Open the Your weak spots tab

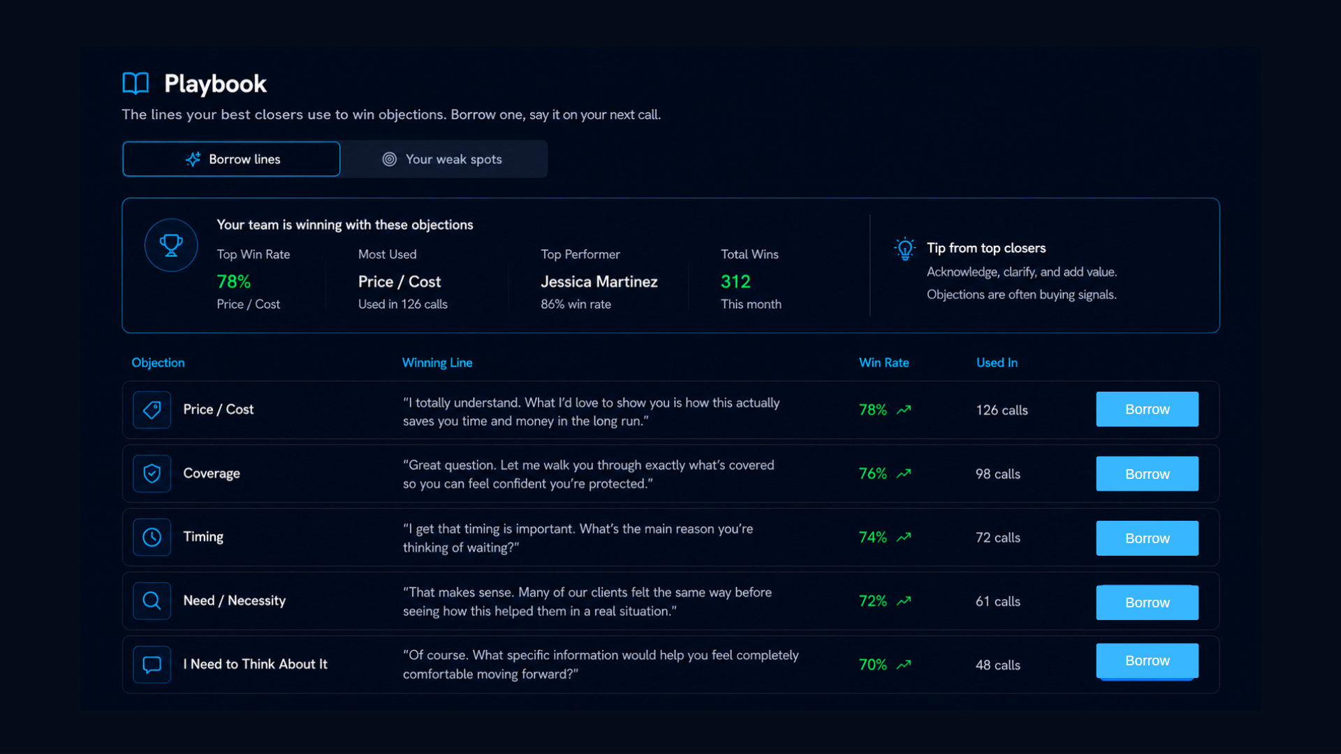click(443, 159)
